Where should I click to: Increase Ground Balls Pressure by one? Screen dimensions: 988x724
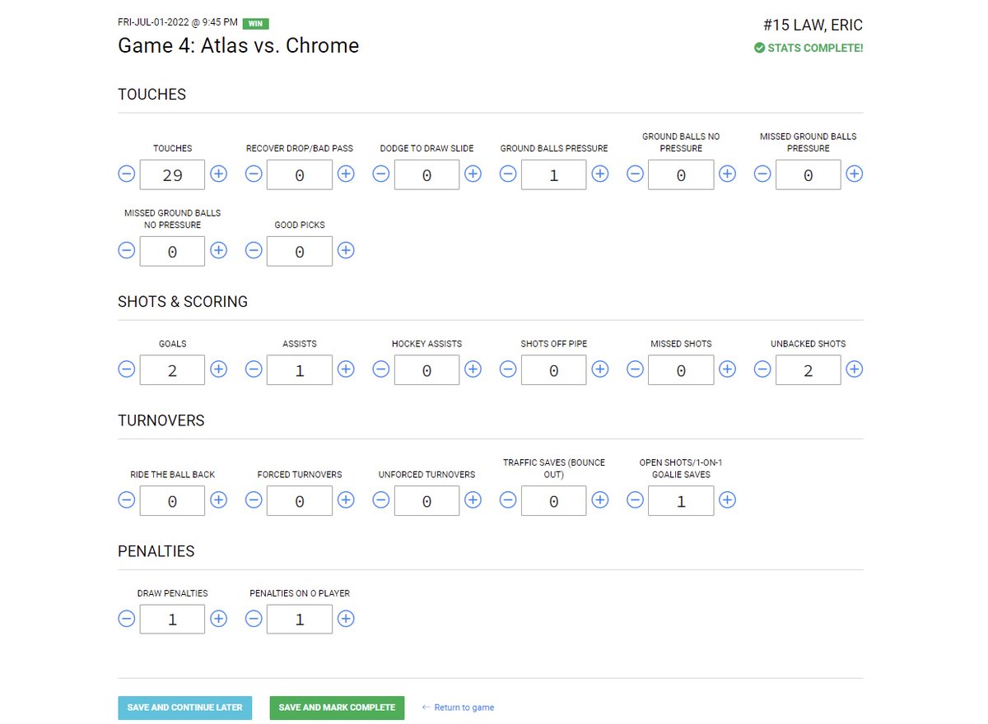(600, 174)
